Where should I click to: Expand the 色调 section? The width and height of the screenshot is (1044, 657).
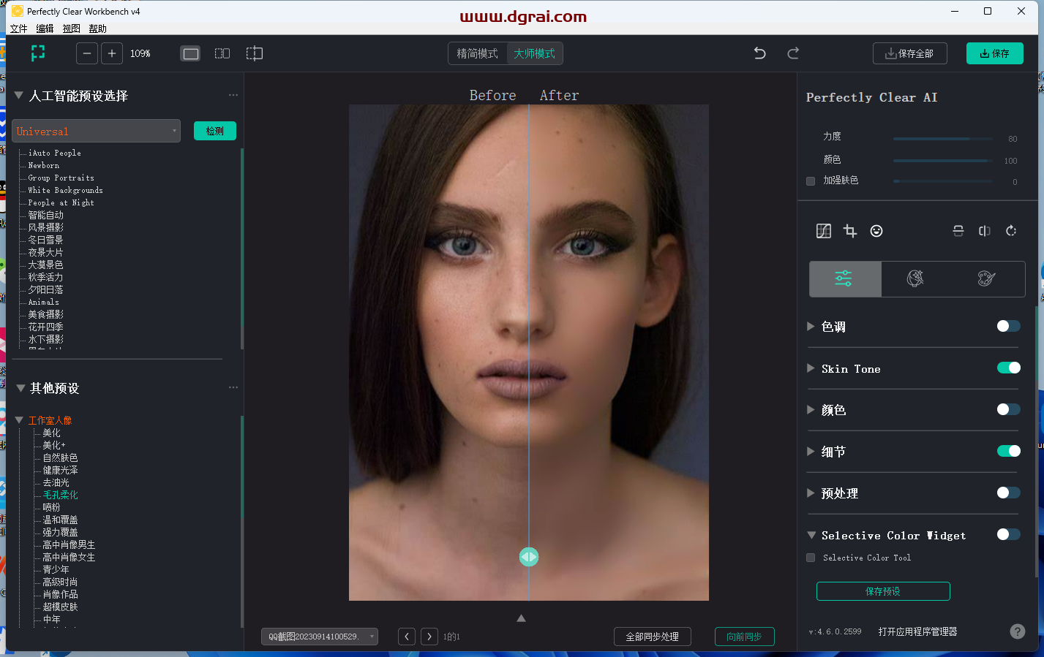pyautogui.click(x=811, y=326)
